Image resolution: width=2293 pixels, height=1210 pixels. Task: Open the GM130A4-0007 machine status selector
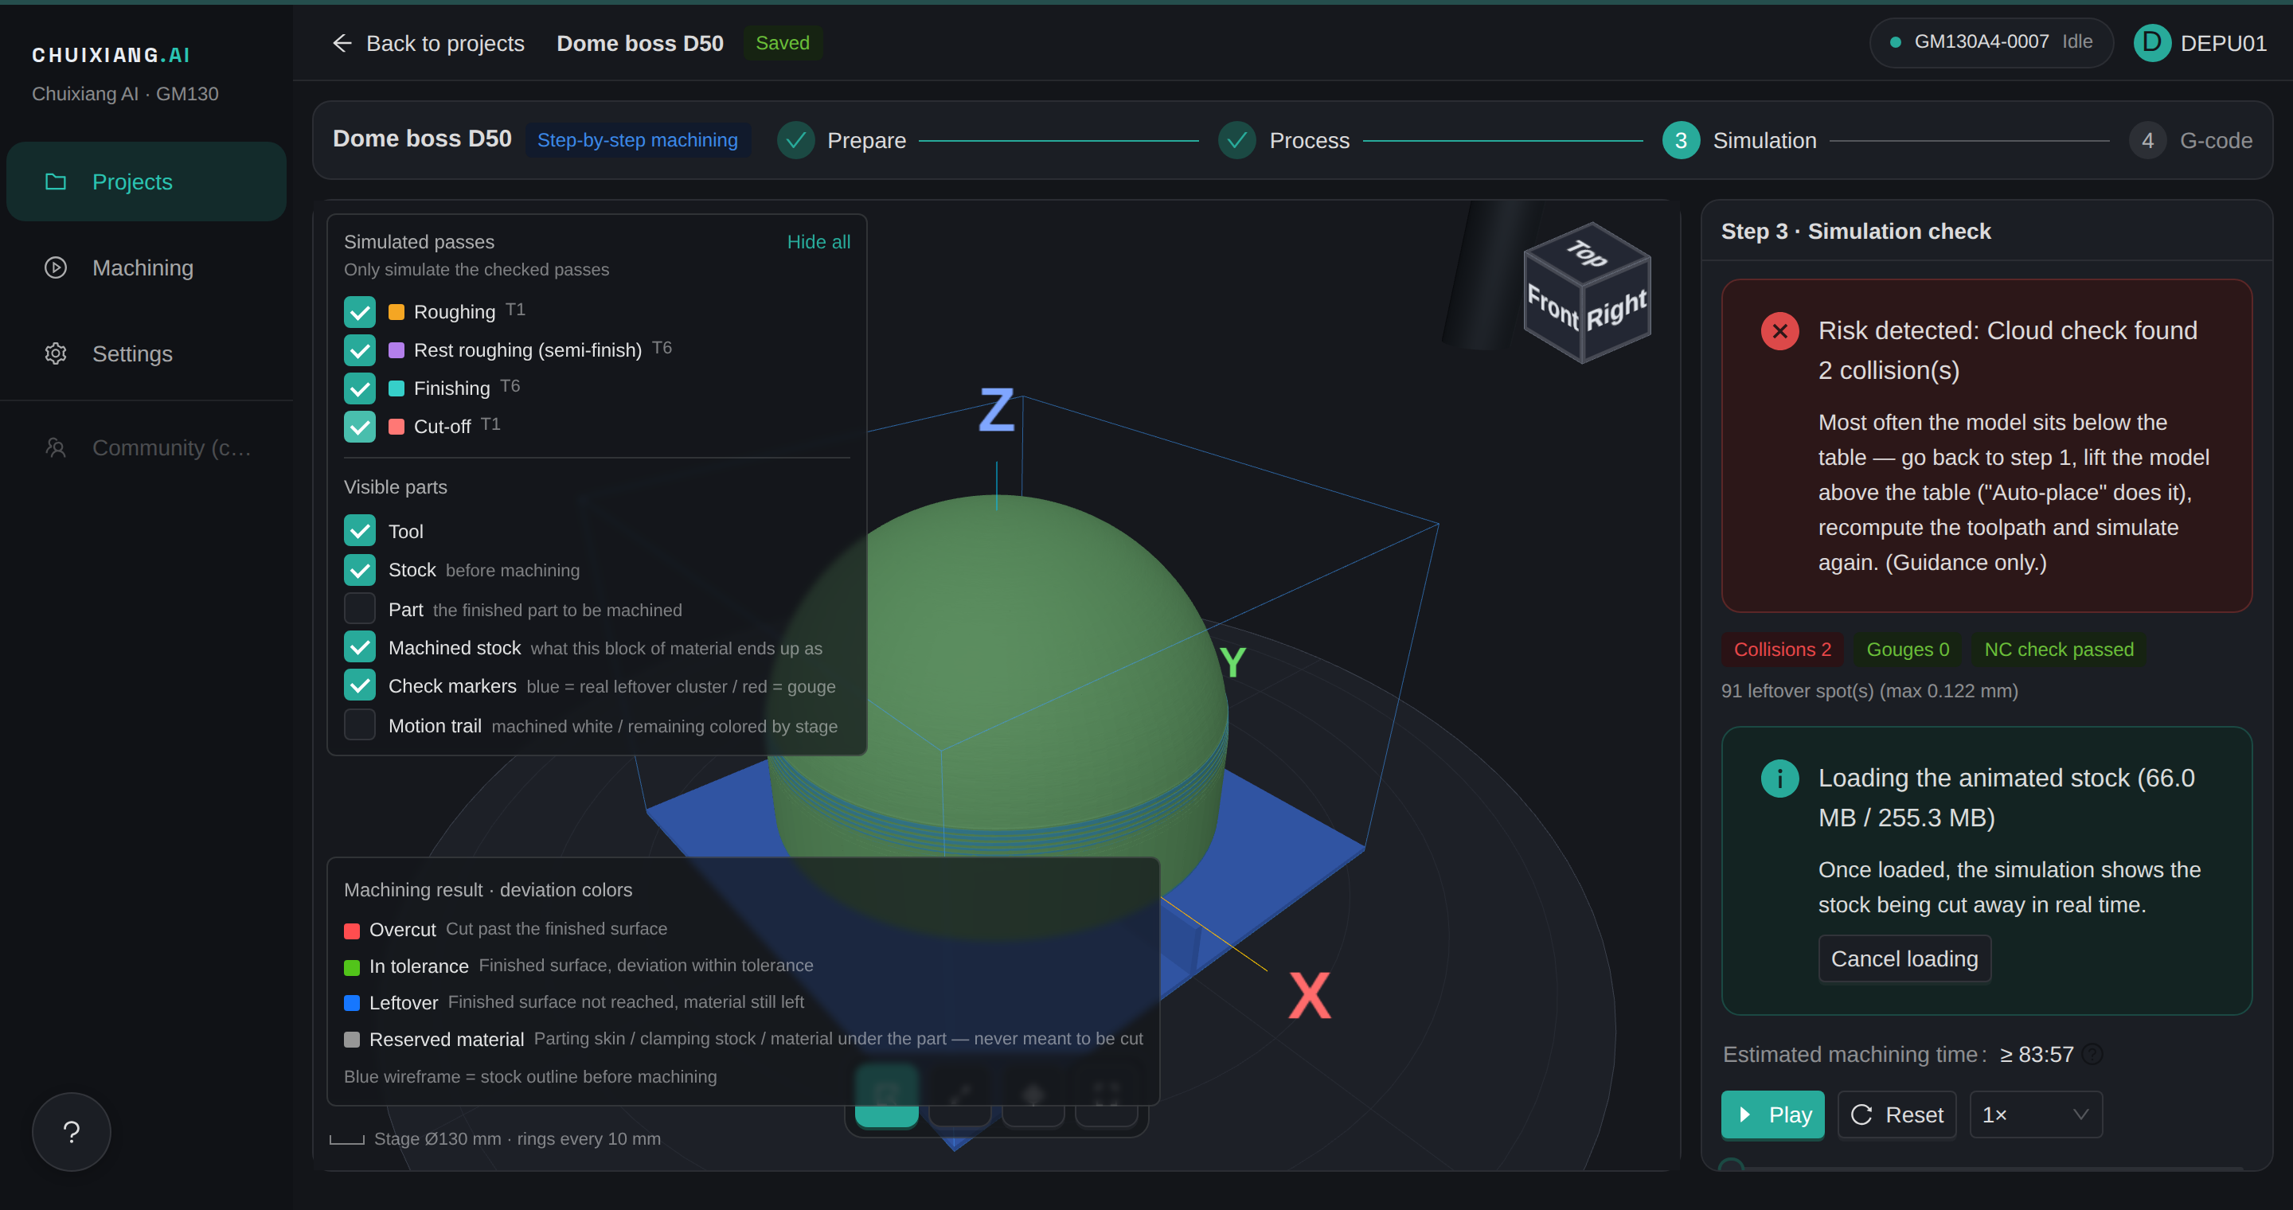(1991, 42)
